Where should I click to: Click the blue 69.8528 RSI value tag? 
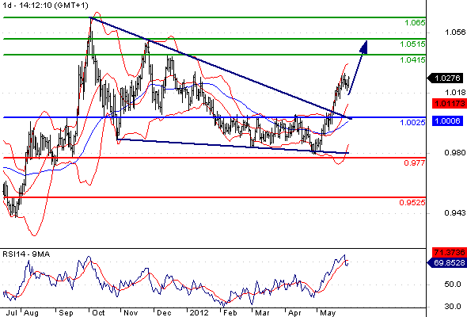tap(446, 263)
